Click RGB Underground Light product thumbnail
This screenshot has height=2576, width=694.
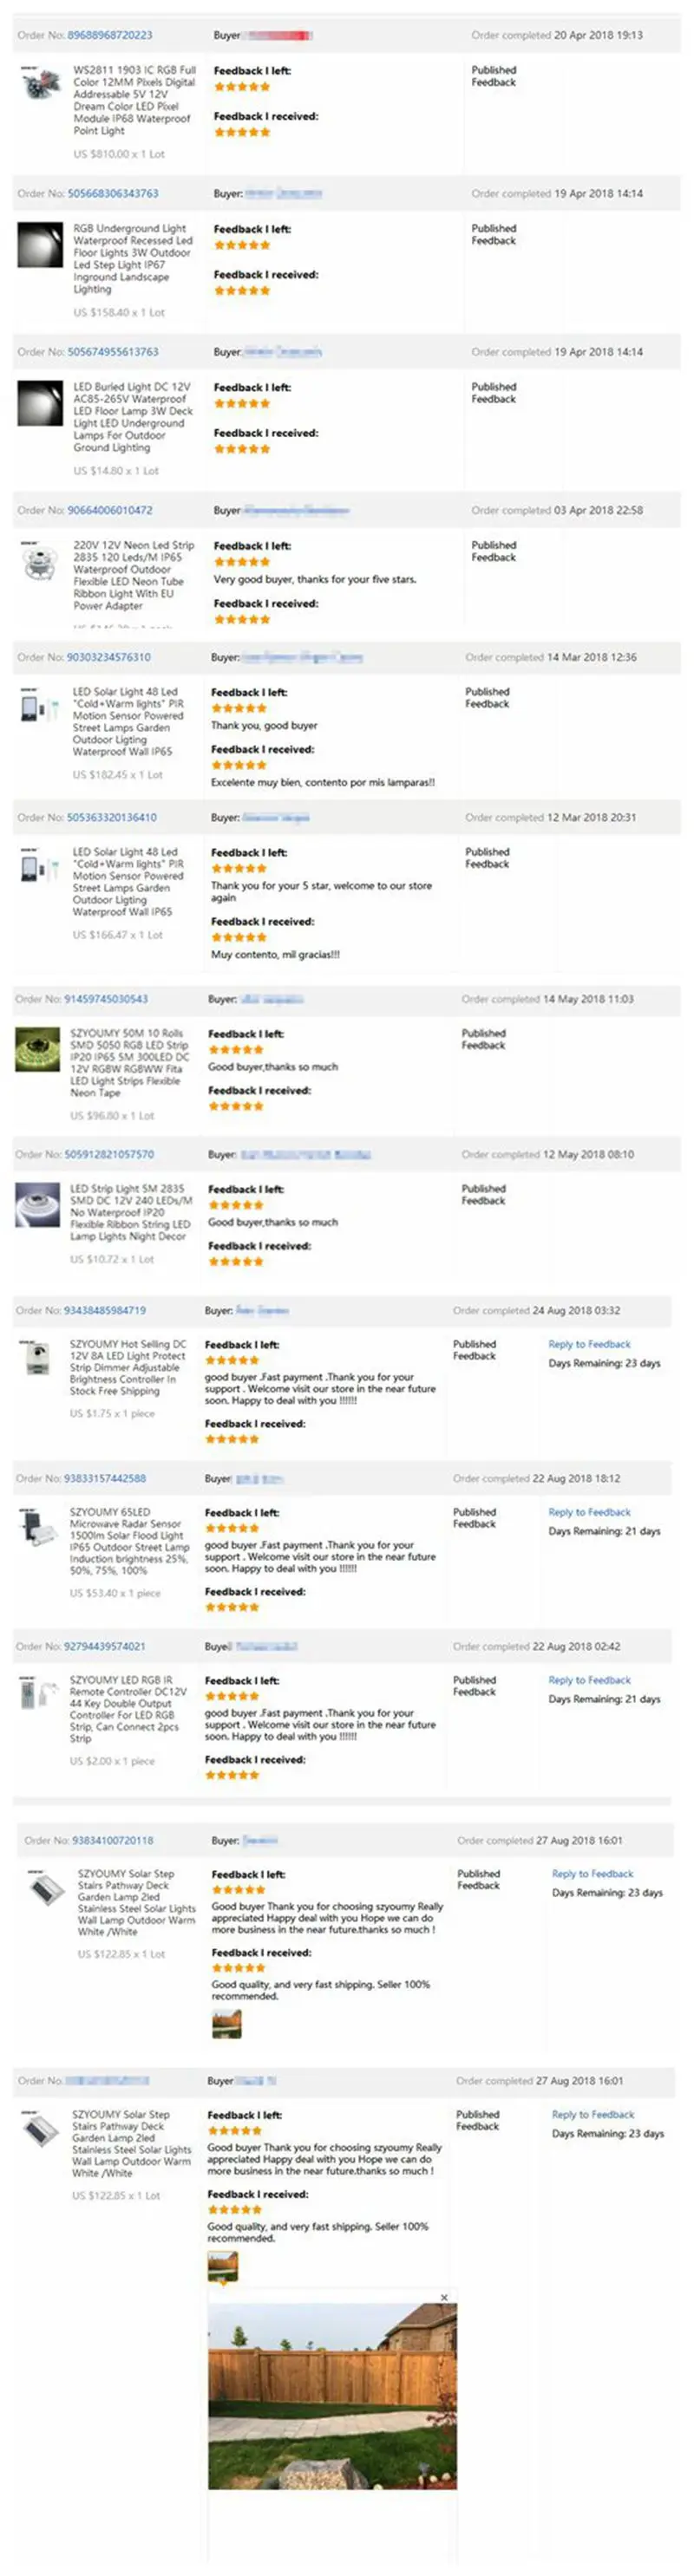(x=40, y=245)
